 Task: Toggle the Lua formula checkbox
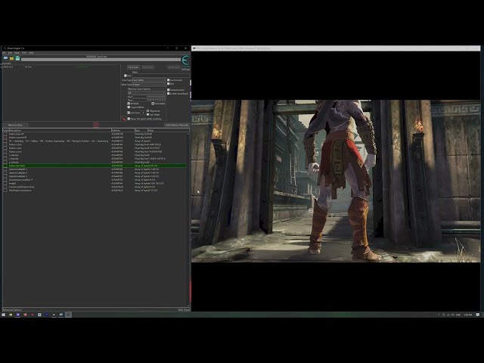pyautogui.click(x=169, y=80)
